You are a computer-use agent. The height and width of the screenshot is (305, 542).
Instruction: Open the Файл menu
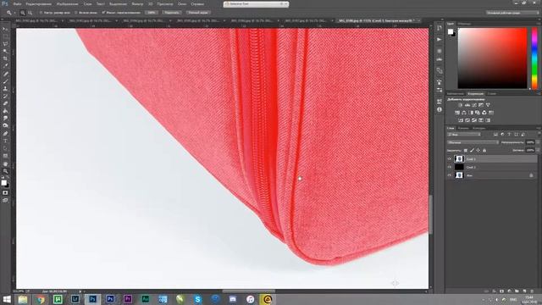pos(17,4)
